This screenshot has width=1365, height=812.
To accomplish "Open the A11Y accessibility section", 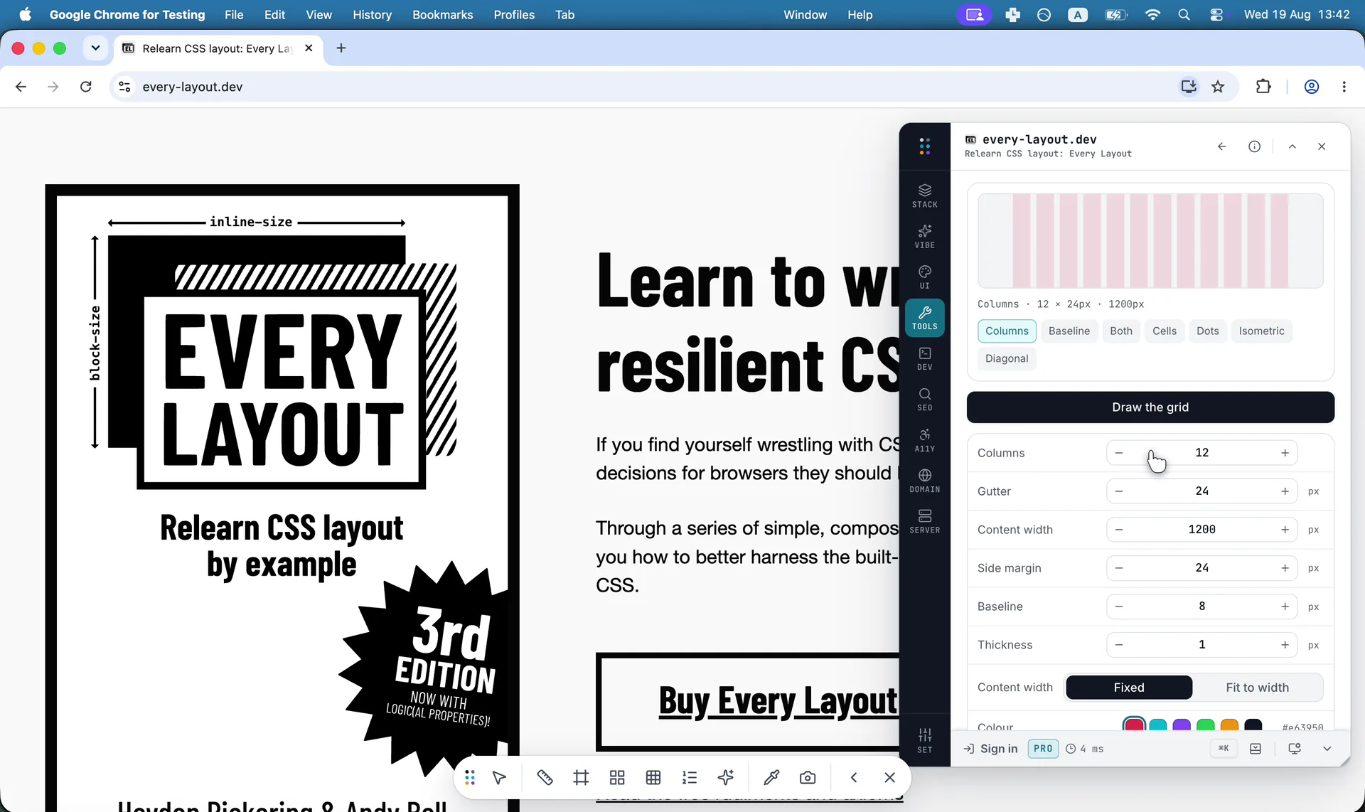I will coord(924,439).
